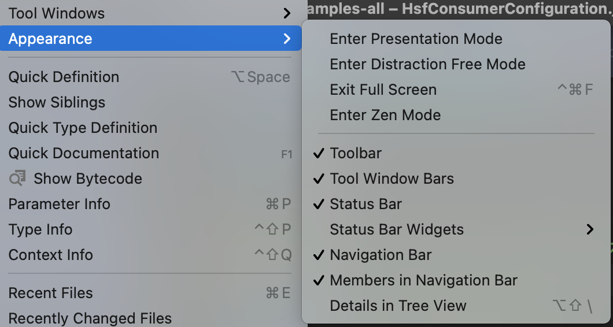Image resolution: width=613 pixels, height=327 pixels.
Task: Enable Details in Tree View
Action: point(456,306)
